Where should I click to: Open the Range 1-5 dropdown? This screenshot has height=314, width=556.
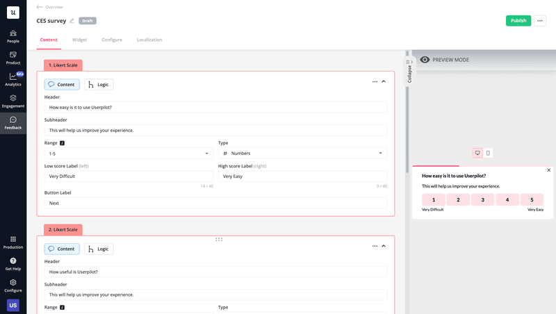click(129, 153)
